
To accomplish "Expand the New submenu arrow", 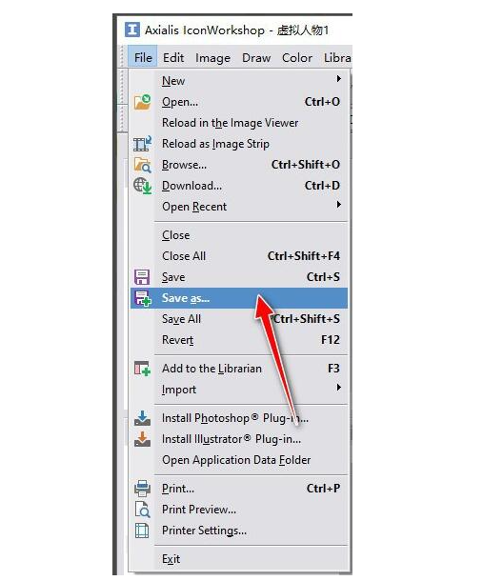I will click(338, 79).
